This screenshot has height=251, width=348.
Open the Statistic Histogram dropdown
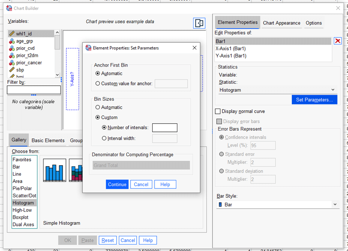277,90
